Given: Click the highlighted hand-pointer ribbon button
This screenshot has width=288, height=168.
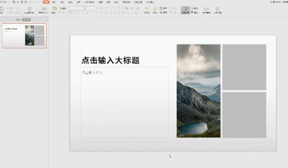Looking at the screenshot, I should coord(185,10).
